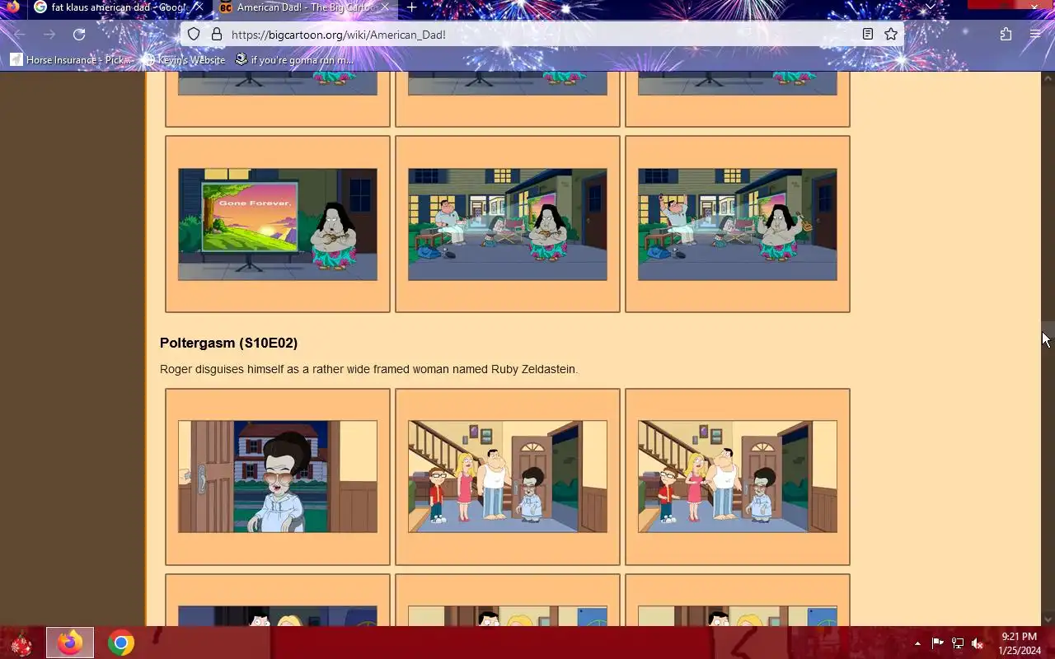Click the scrollbar down arrow

1048,619
